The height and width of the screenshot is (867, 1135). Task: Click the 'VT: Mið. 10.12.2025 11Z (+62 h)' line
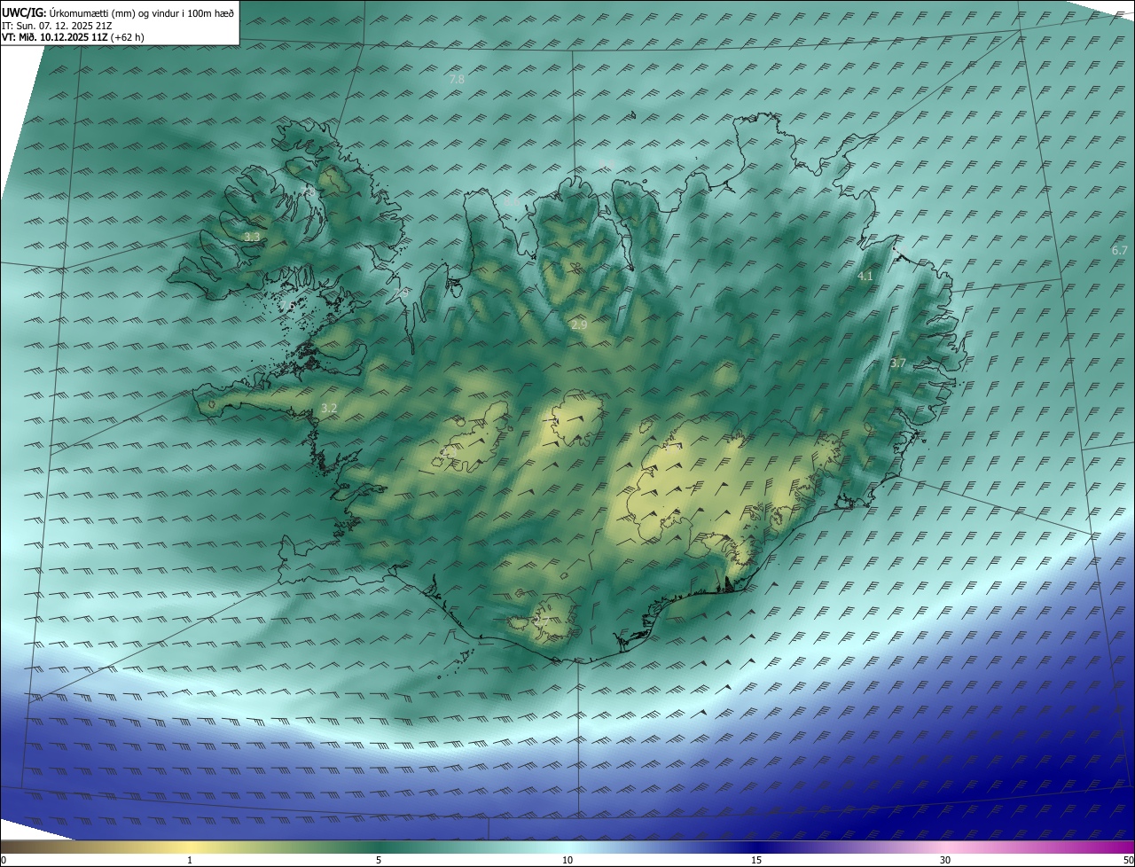click(73, 38)
